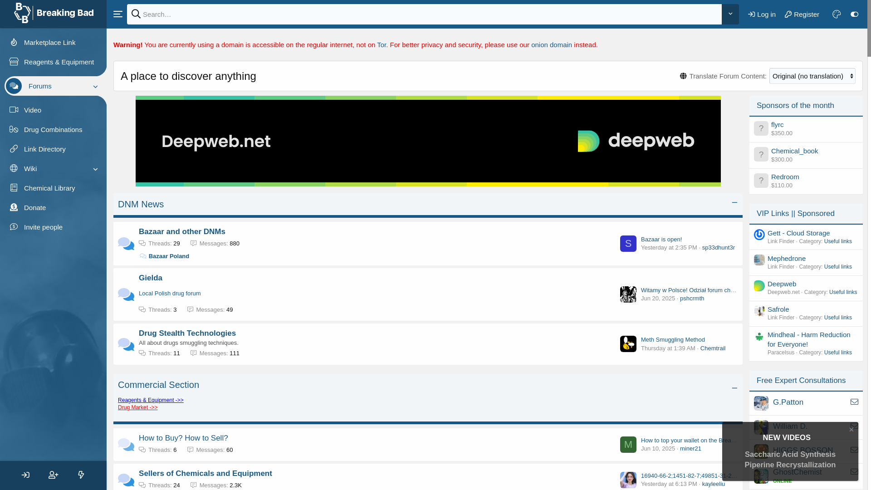871x490 pixels.
Task: Click the Mephedrone link icon
Action: [x=759, y=260]
